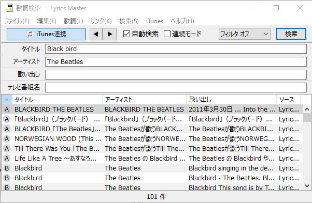The image size is (312, 203).
Task: Focus the empty 歌い出し input field
Action: click(176, 74)
